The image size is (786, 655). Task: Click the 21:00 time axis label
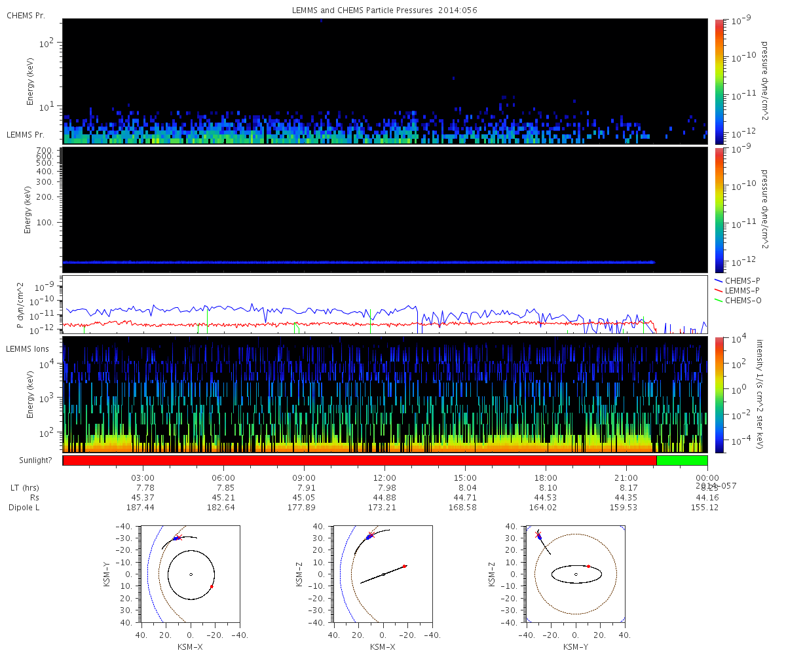(626, 478)
